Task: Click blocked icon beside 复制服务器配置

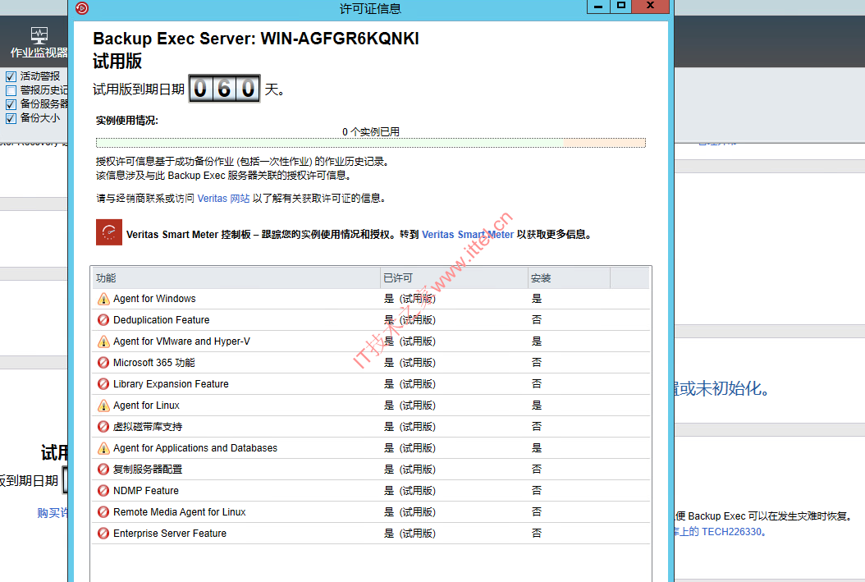Action: click(x=103, y=470)
